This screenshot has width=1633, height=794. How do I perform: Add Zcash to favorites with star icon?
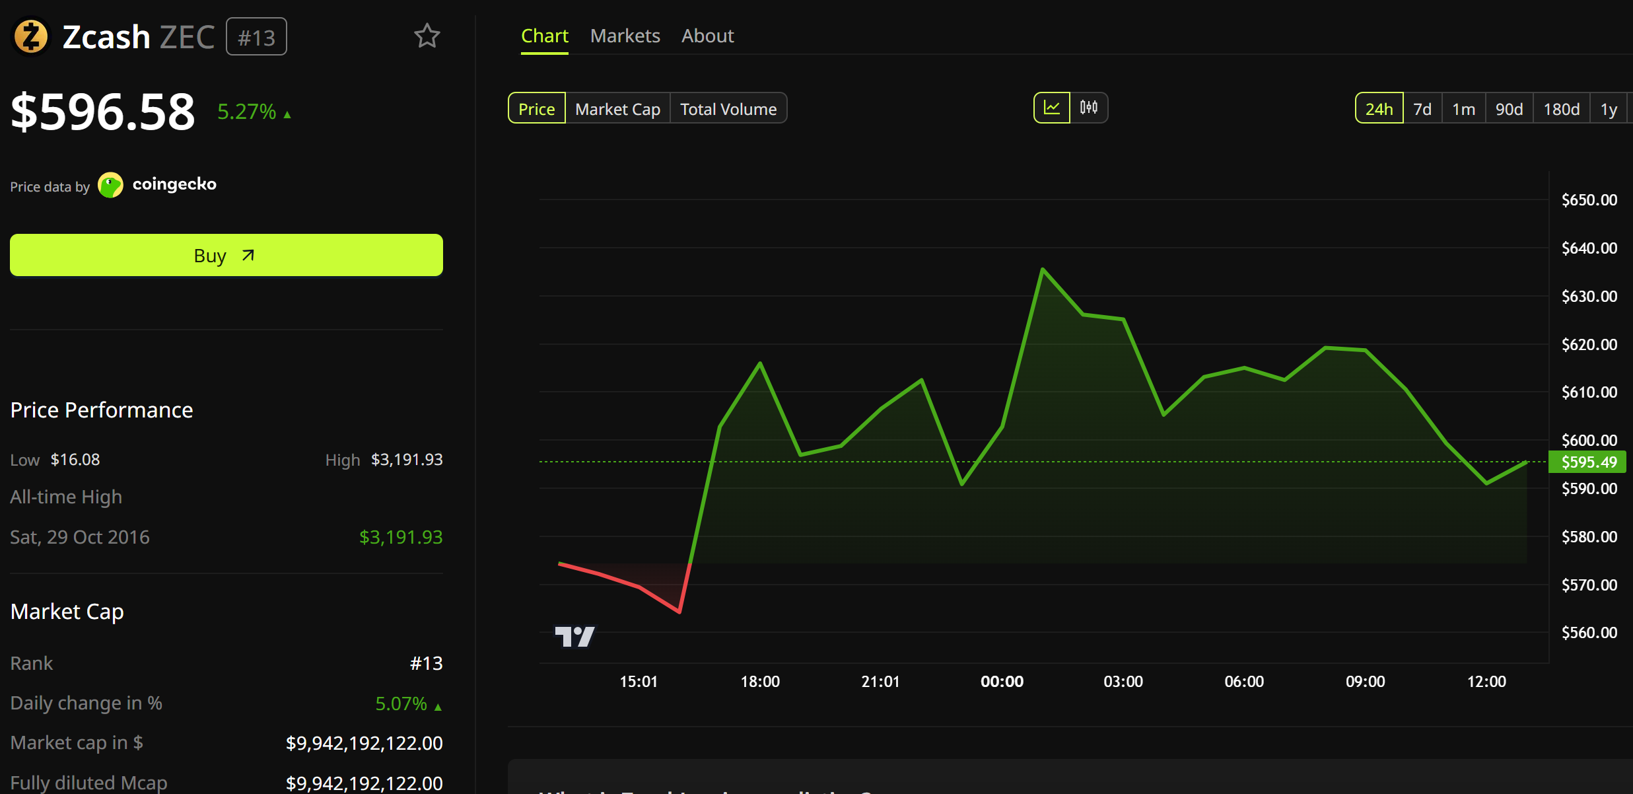pyautogui.click(x=427, y=36)
